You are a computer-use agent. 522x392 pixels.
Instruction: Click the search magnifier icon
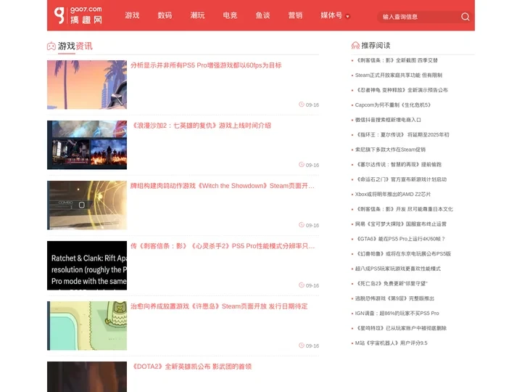[465, 17]
